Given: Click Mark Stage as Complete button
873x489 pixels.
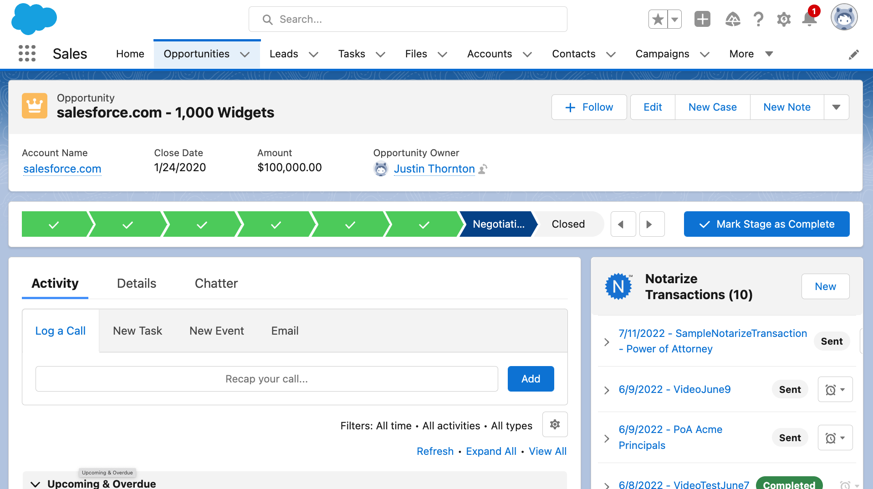Looking at the screenshot, I should (766, 224).
